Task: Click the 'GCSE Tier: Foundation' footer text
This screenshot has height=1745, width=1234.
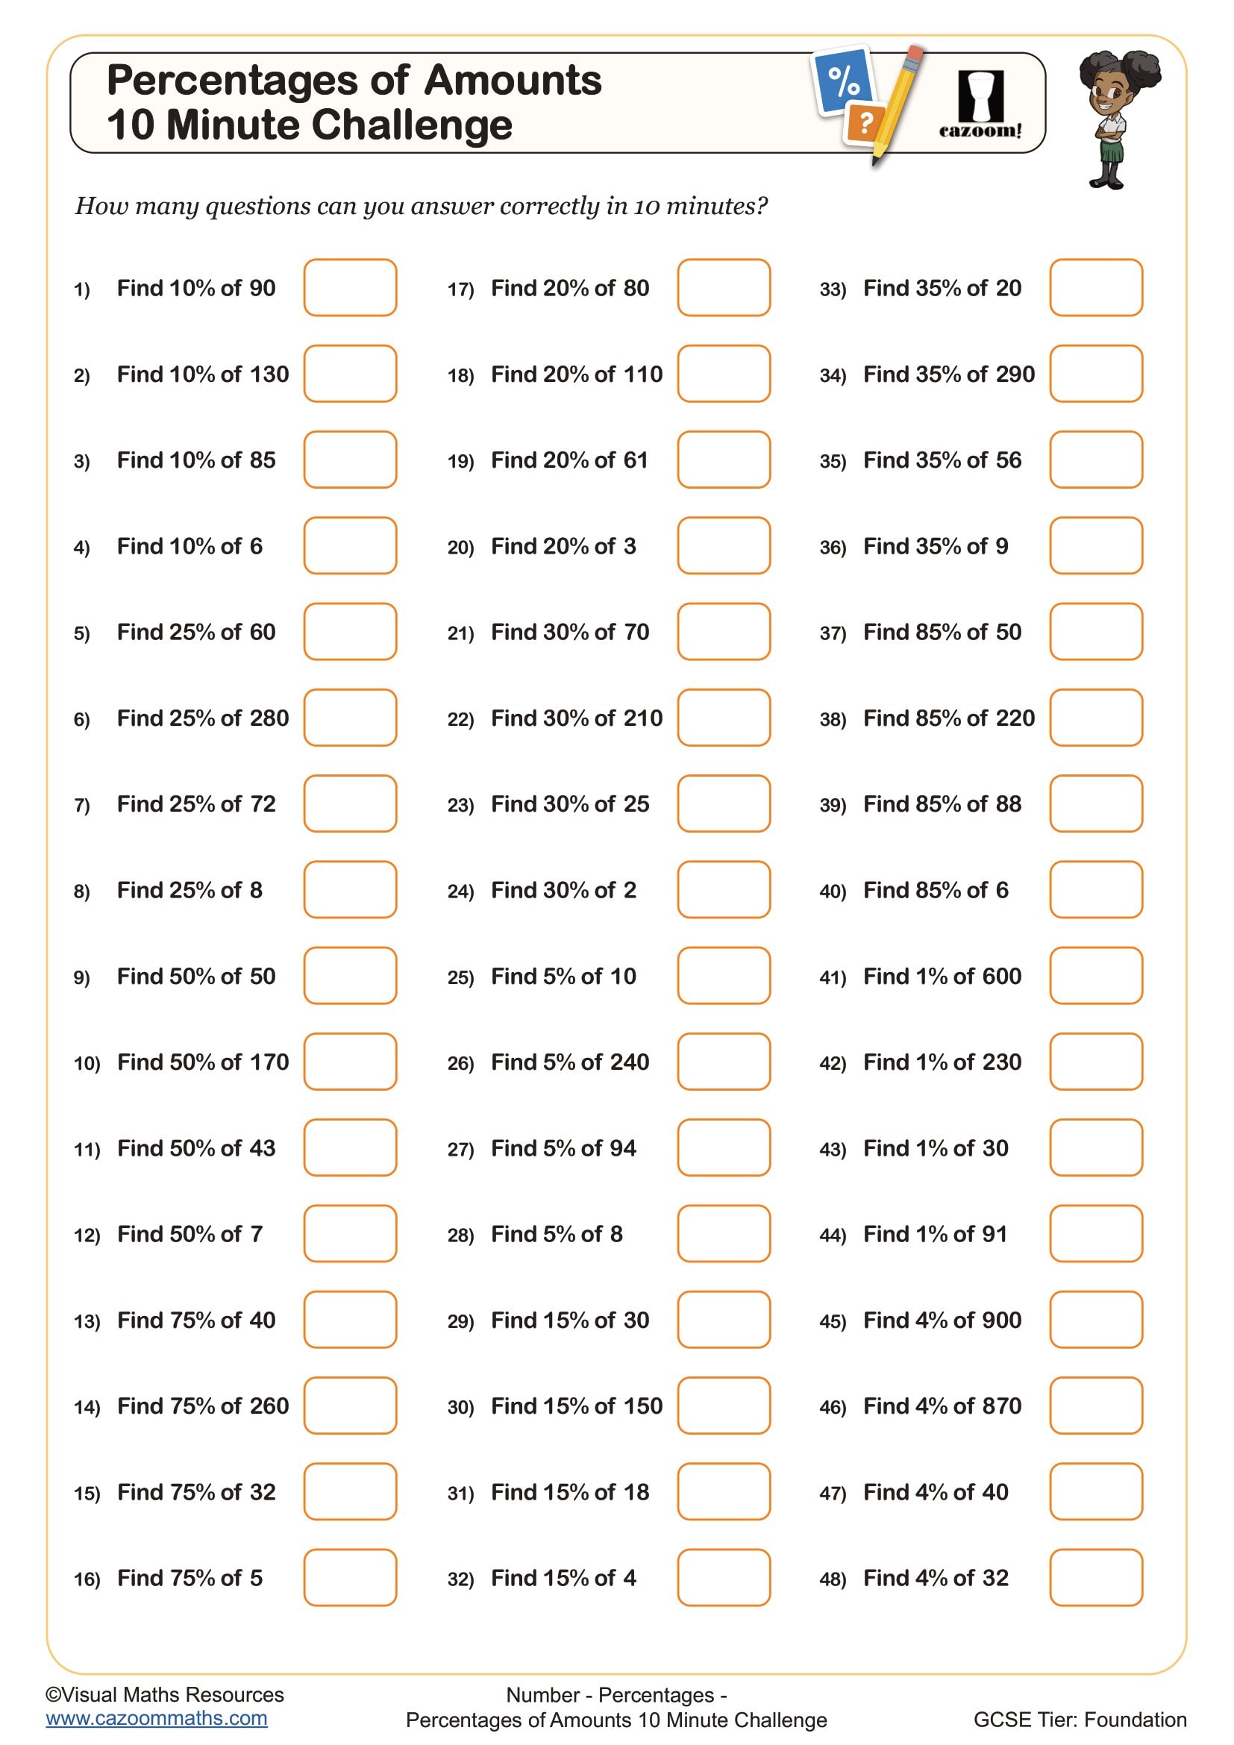Action: [1079, 1720]
